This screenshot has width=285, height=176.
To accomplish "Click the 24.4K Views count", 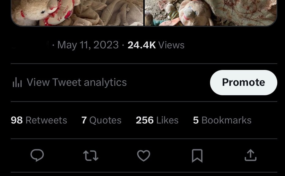I will (x=156, y=45).
